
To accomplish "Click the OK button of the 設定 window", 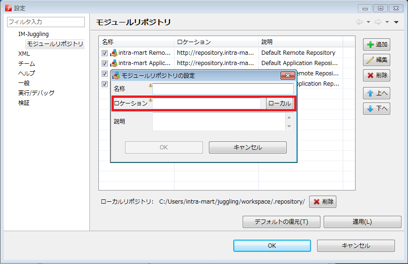I will (272, 246).
